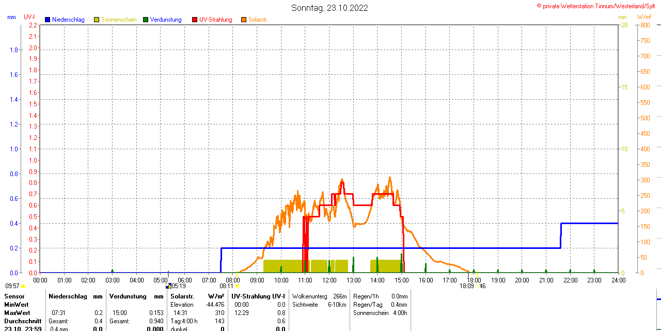The image size is (661, 331).
Task: Click the green Verdunstung legend color box
Action: point(146,20)
